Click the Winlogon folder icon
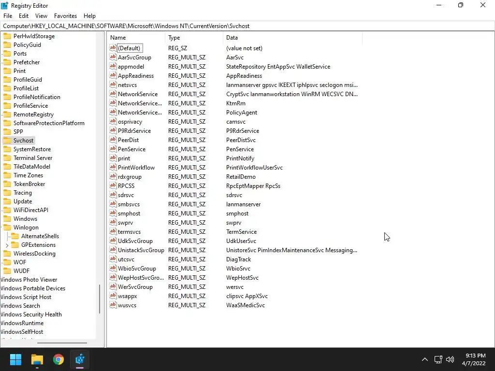495x371 pixels. tap(7, 228)
